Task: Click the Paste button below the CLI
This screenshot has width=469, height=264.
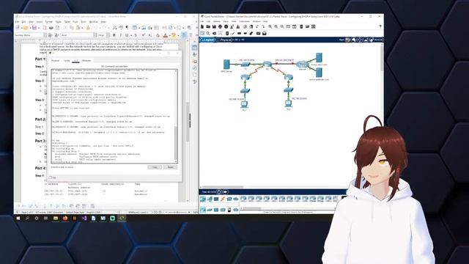Action: (x=170, y=167)
